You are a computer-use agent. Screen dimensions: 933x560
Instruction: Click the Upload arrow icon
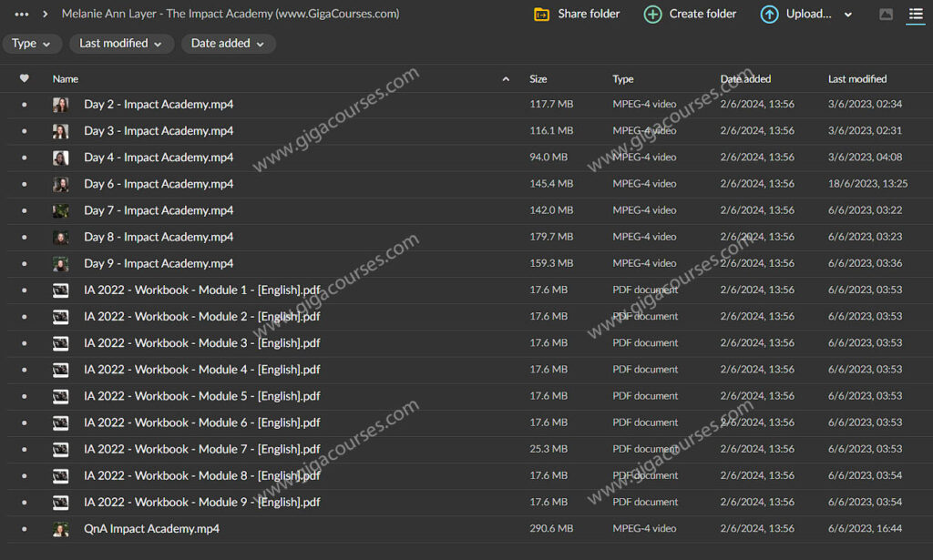coord(770,15)
